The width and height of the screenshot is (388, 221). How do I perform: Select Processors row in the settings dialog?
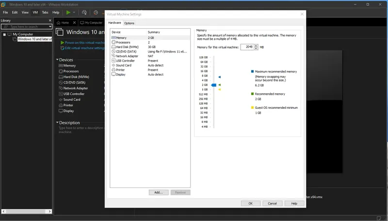coord(150,42)
